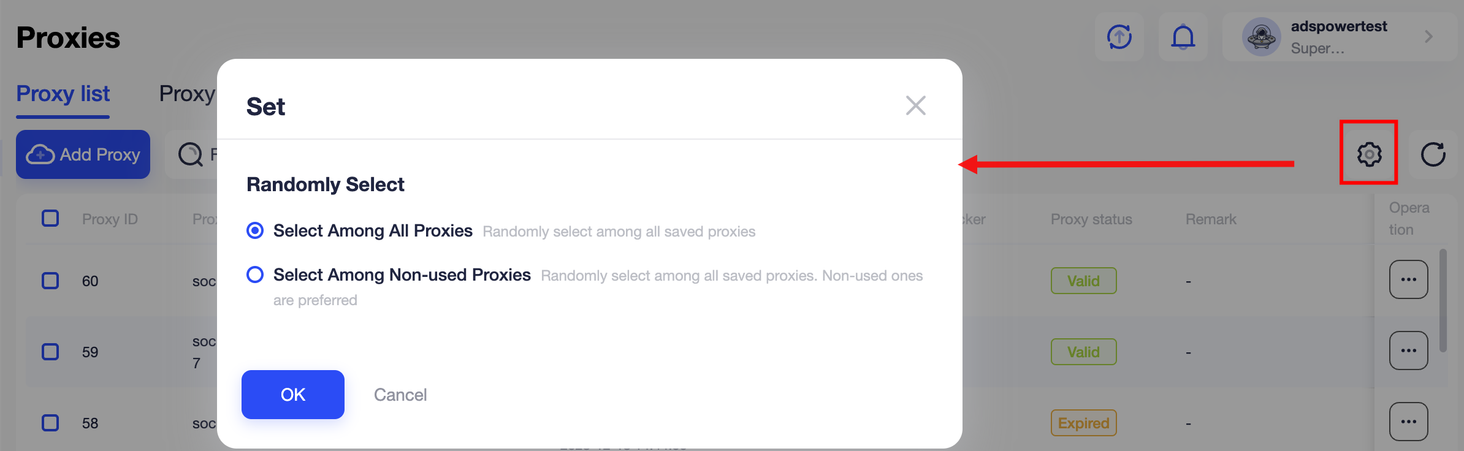The width and height of the screenshot is (1464, 451).
Task: Open operations dropdown for proxy 60
Action: [x=1408, y=279]
